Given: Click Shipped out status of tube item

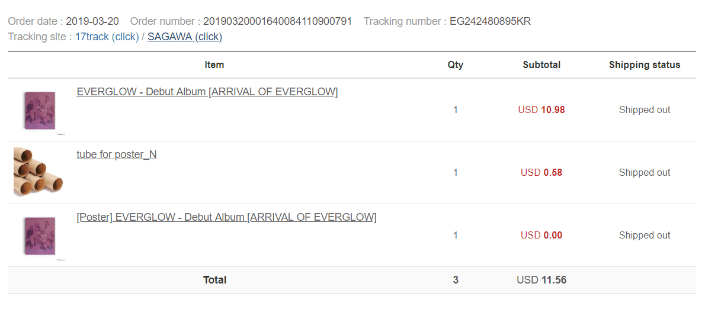Looking at the screenshot, I should click(x=645, y=173).
